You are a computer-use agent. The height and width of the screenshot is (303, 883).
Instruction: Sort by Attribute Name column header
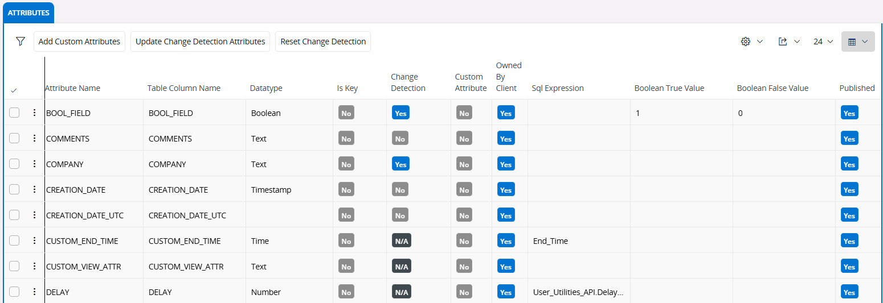(72, 88)
